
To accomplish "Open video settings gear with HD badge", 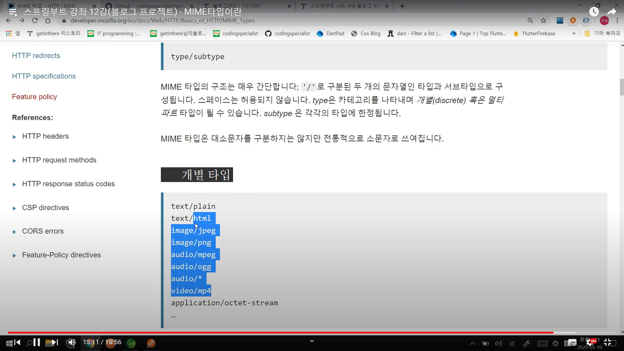I will (591, 342).
